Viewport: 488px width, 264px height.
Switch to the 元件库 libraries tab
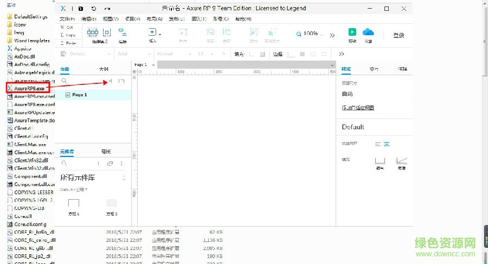point(67,151)
